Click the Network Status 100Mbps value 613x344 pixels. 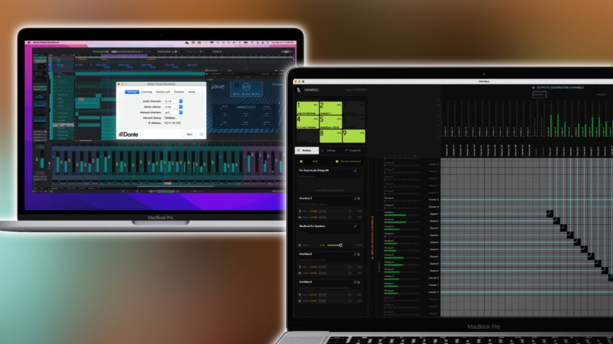tap(170, 118)
